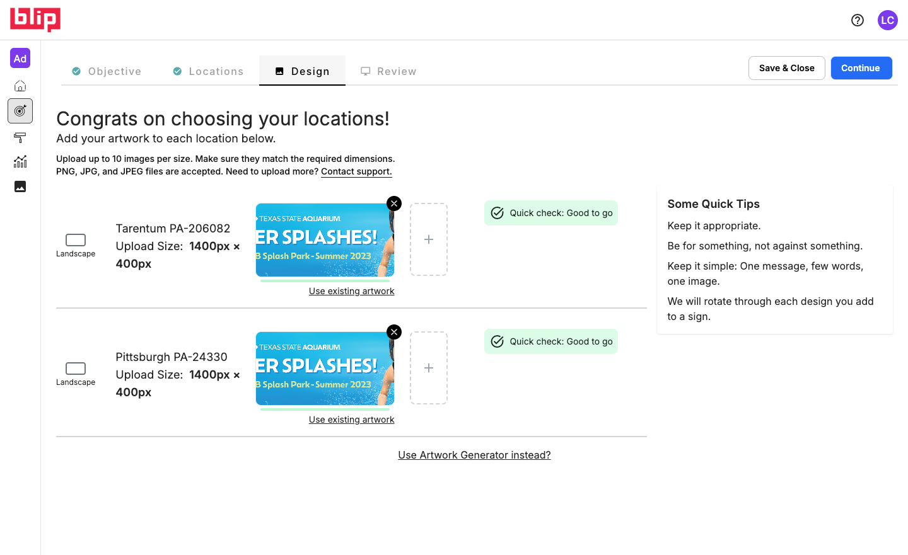The height and width of the screenshot is (555, 908).
Task: Open the help question mark icon
Action: point(858,20)
